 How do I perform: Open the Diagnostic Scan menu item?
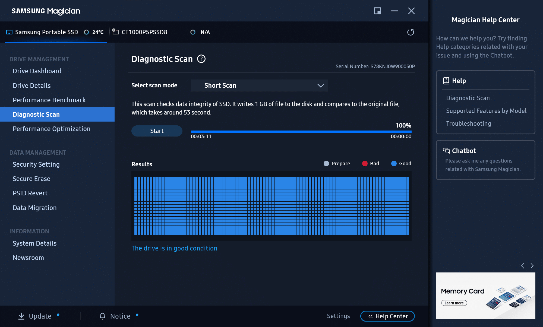(x=36, y=114)
